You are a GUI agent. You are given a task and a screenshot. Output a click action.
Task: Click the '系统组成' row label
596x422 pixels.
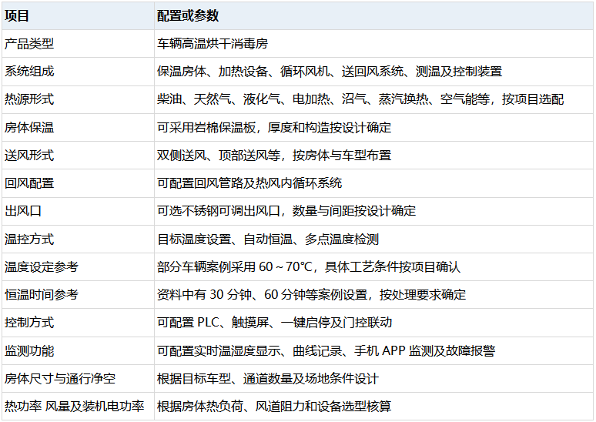pos(29,72)
